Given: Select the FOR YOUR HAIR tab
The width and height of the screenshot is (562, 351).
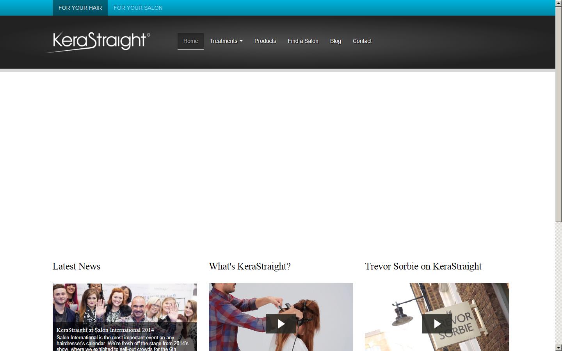Looking at the screenshot, I should 80,7.
